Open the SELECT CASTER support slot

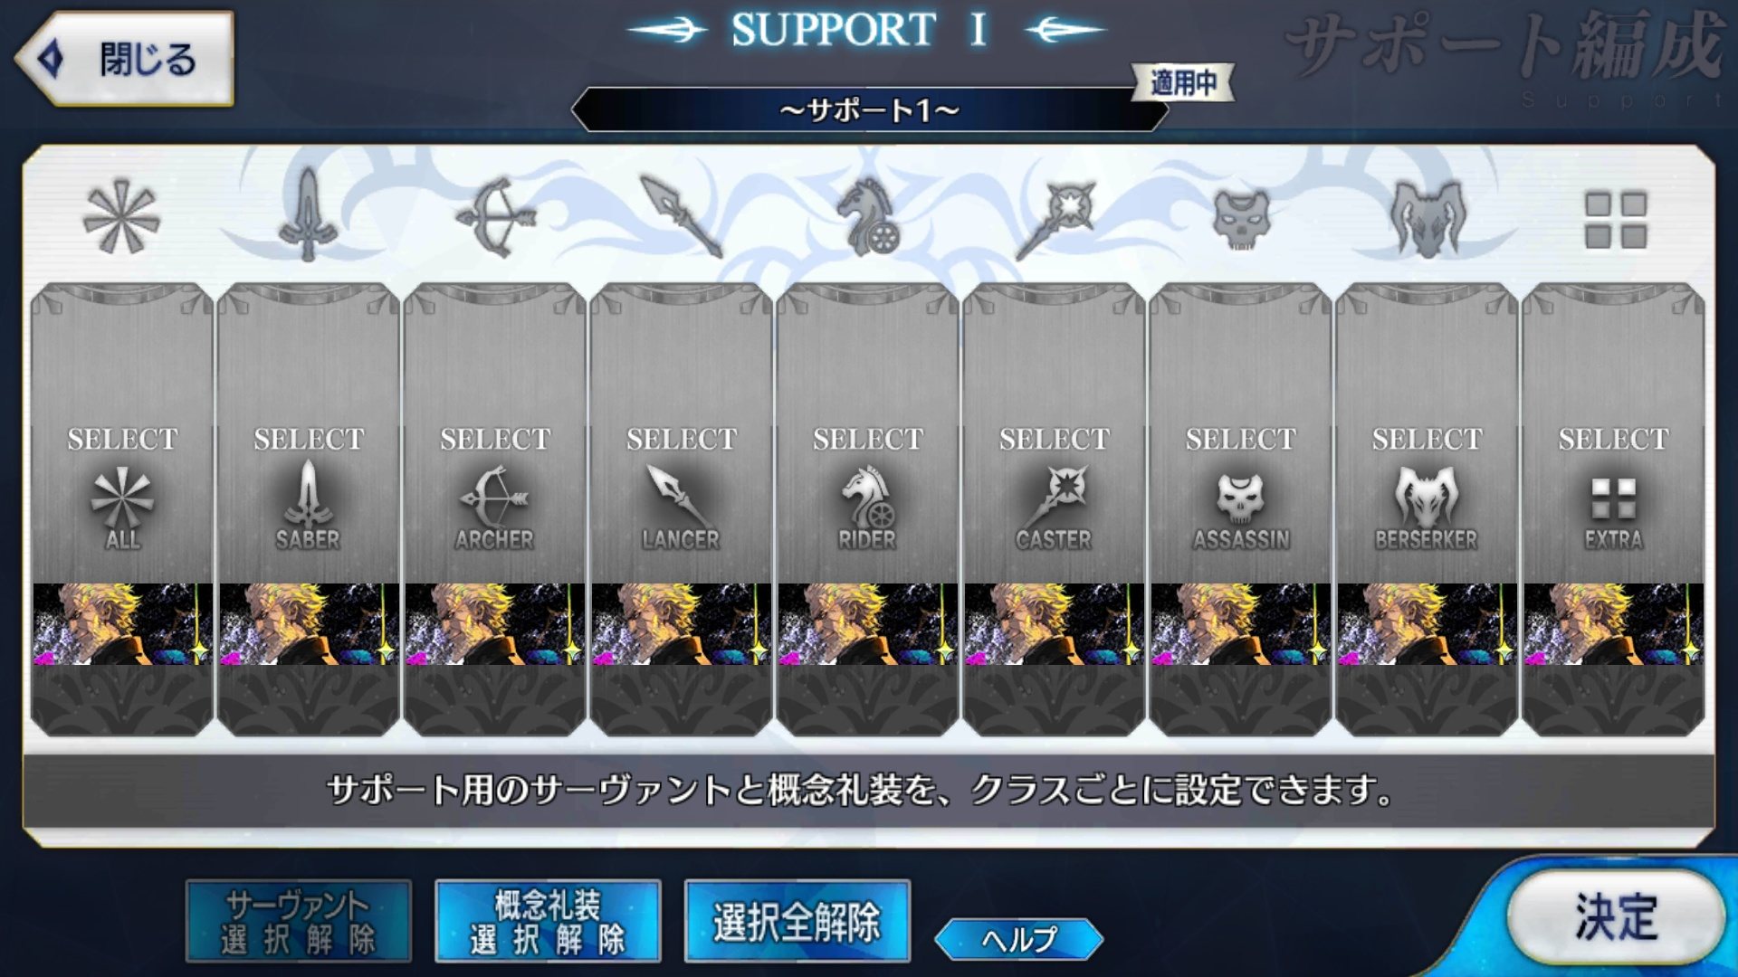(1055, 509)
